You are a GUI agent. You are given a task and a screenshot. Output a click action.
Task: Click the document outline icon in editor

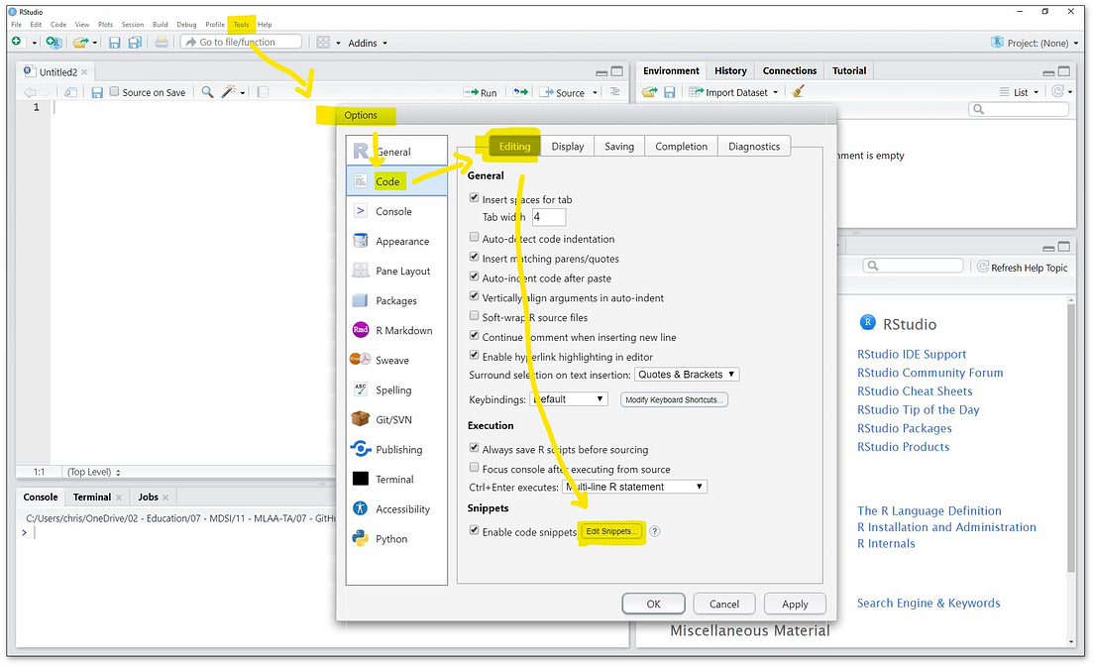(614, 91)
